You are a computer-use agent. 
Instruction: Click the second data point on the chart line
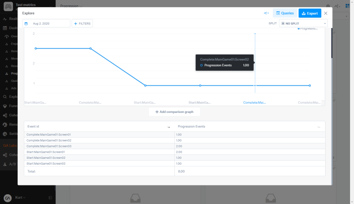[x=91, y=49]
